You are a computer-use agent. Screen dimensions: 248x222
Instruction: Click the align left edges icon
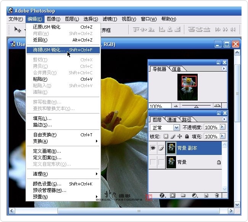coord(162,30)
